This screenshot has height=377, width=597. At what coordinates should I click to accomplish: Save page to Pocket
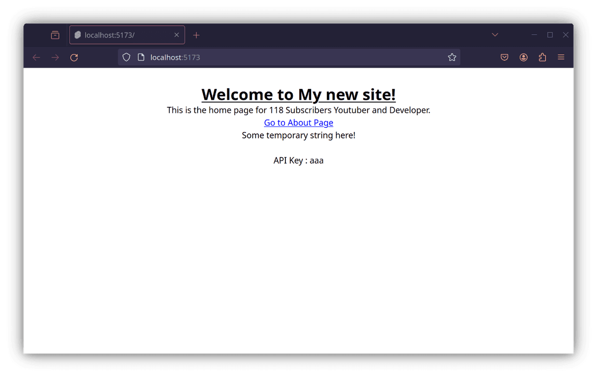pos(504,57)
